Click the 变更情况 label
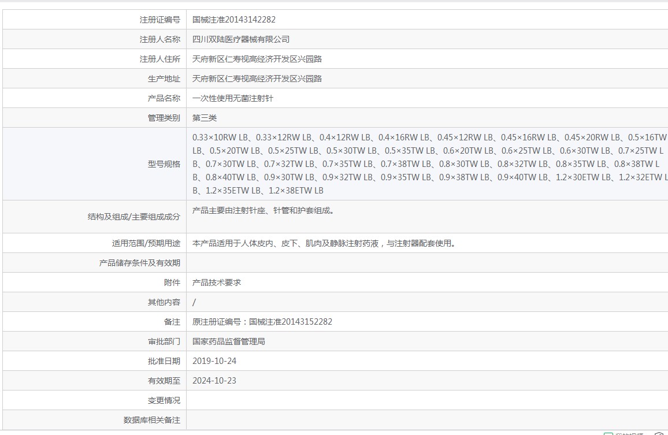This screenshot has height=435, width=668. [164, 400]
